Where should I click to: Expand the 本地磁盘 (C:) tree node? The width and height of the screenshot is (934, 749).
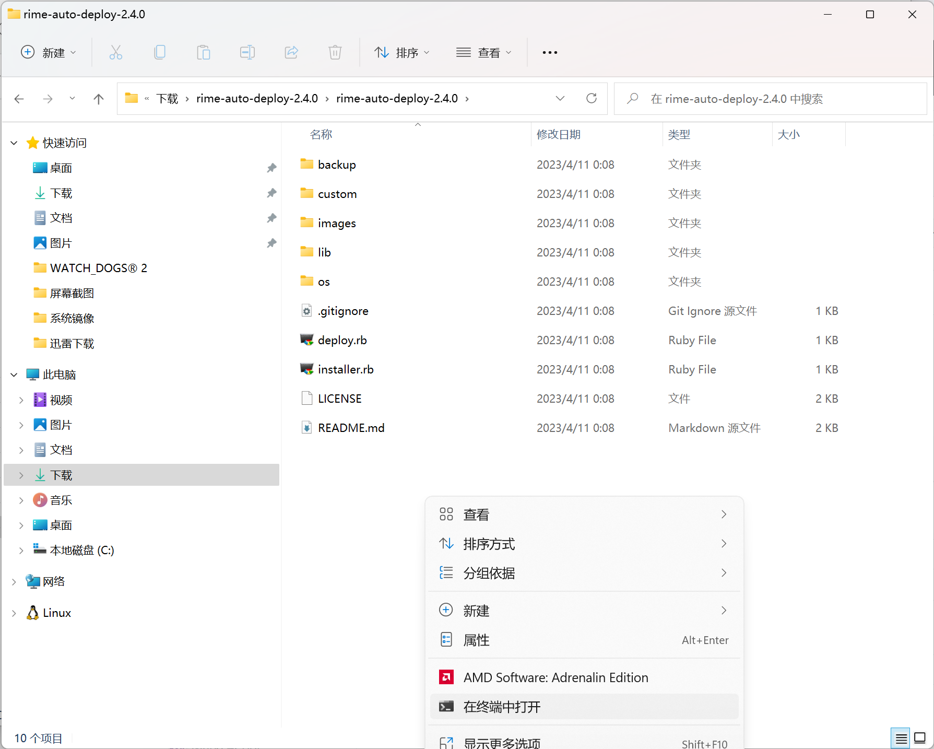click(x=21, y=551)
